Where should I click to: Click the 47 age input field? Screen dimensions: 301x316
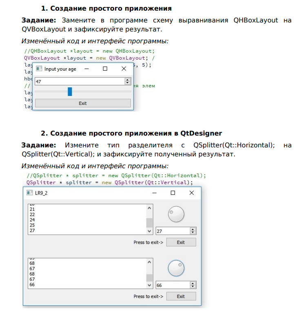click(x=80, y=81)
